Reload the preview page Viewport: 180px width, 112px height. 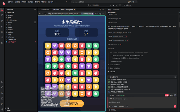(45, 14)
